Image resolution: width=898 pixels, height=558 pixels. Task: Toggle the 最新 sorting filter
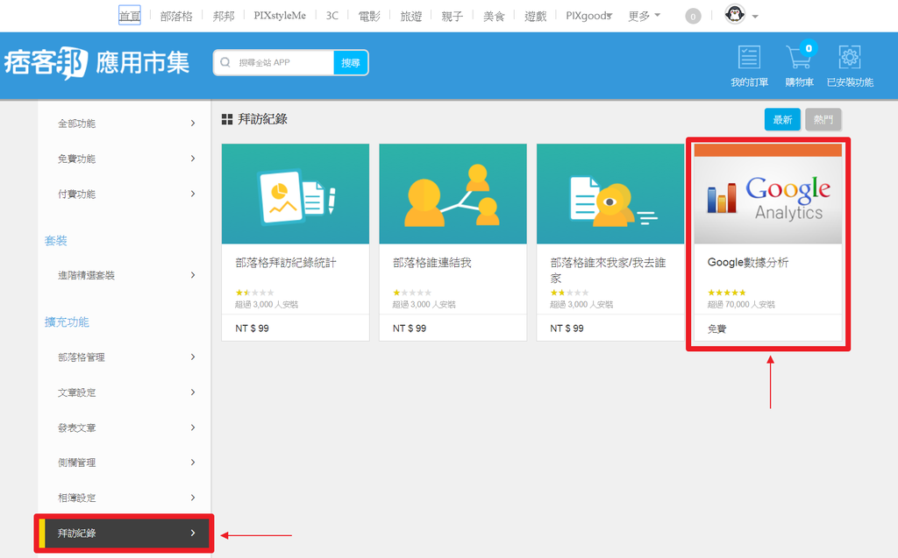[782, 118]
